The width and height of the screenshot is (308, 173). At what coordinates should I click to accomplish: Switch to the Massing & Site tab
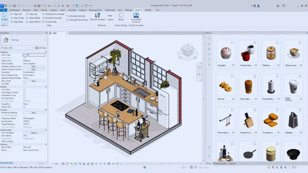click(95, 10)
